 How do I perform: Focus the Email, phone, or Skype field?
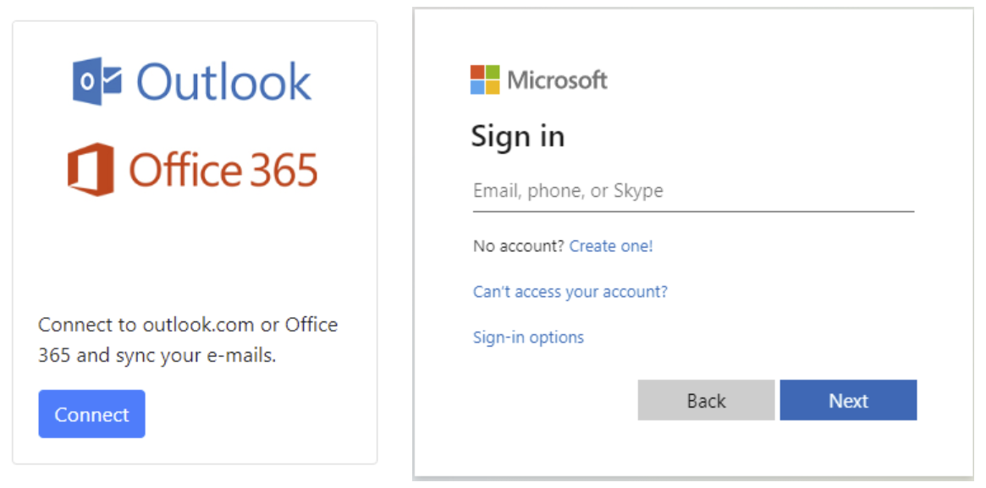tap(693, 191)
